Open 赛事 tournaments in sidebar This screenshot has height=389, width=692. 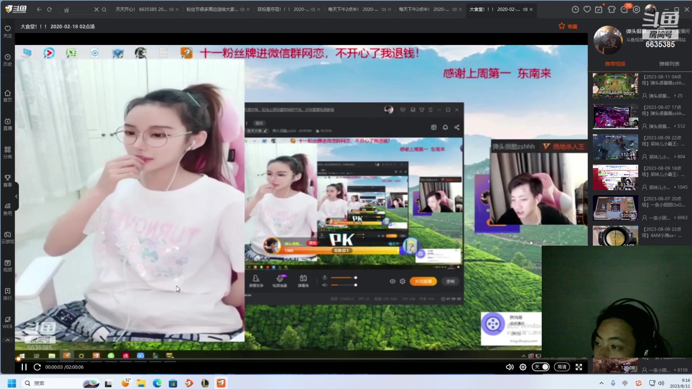8,181
